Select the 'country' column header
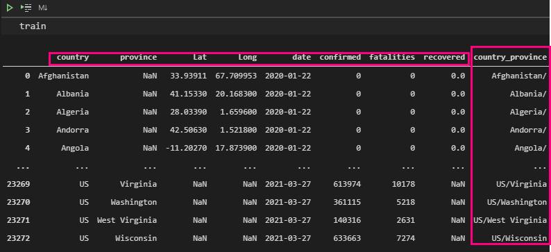 (x=73, y=57)
